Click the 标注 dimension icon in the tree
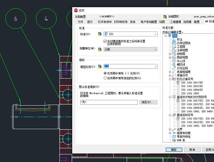Viewport: 214px width, 162px height. coord(174,40)
